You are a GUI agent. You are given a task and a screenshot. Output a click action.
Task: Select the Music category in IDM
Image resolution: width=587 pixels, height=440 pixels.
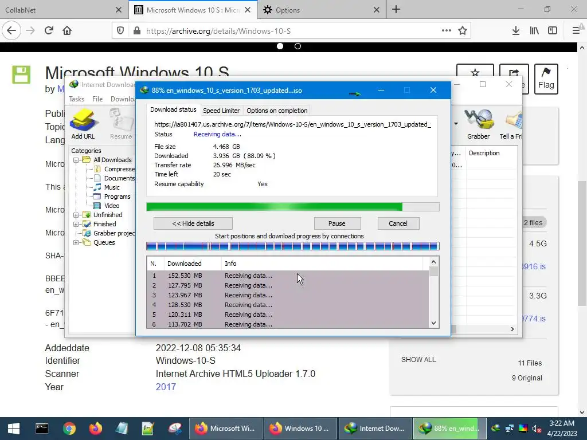pos(112,187)
